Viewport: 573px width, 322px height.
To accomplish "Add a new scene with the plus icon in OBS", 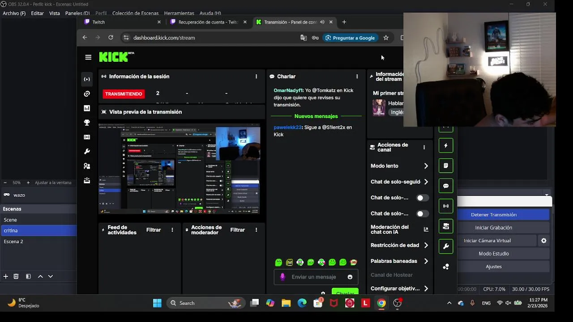I will point(6,276).
